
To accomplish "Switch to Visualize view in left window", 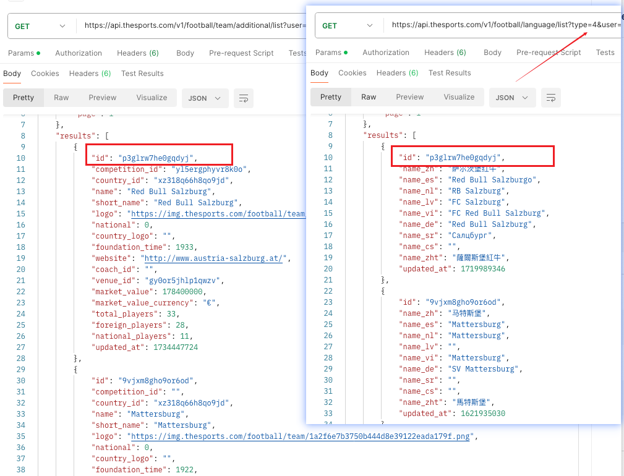I will point(152,98).
